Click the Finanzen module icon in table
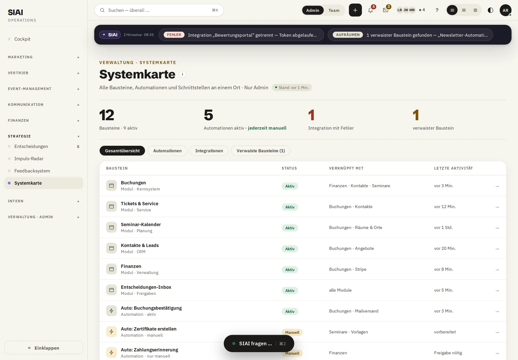 tap(111, 269)
